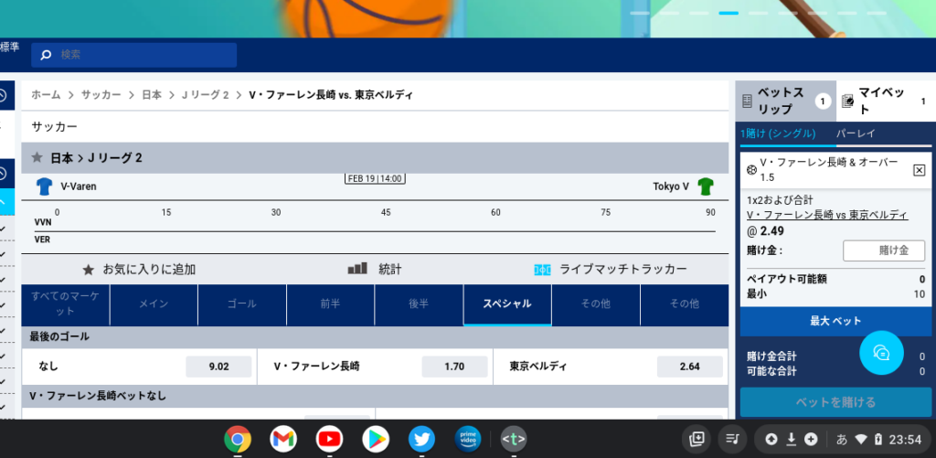This screenshot has width=936, height=458.
Task: Focus the 検索 search field
Action: tap(134, 55)
